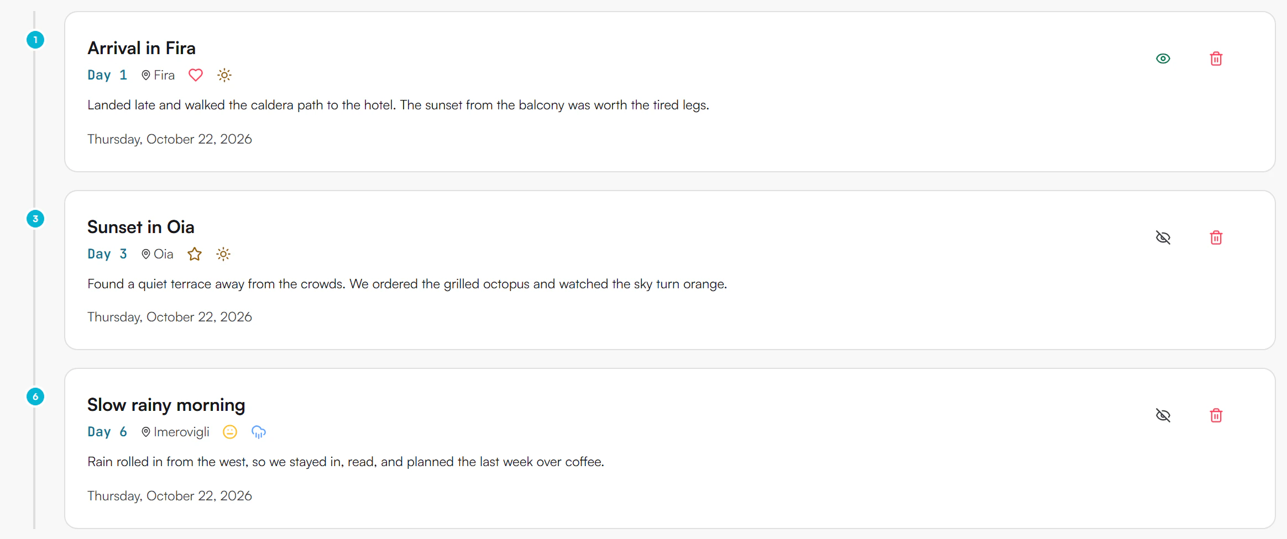Unhide the Slow rainy morning entry
Viewport: 1287px width, 539px height.
click(x=1163, y=415)
